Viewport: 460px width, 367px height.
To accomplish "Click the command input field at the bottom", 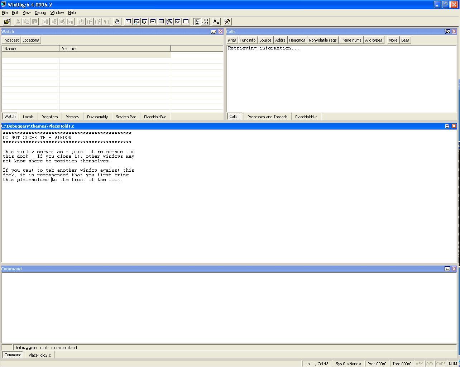I will pyautogui.click(x=143, y=347).
